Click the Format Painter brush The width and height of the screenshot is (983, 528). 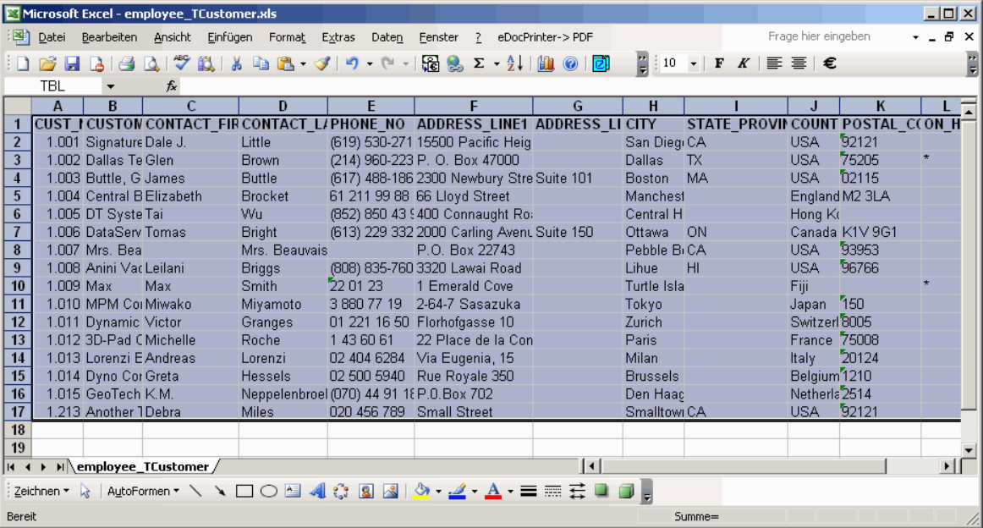point(321,63)
